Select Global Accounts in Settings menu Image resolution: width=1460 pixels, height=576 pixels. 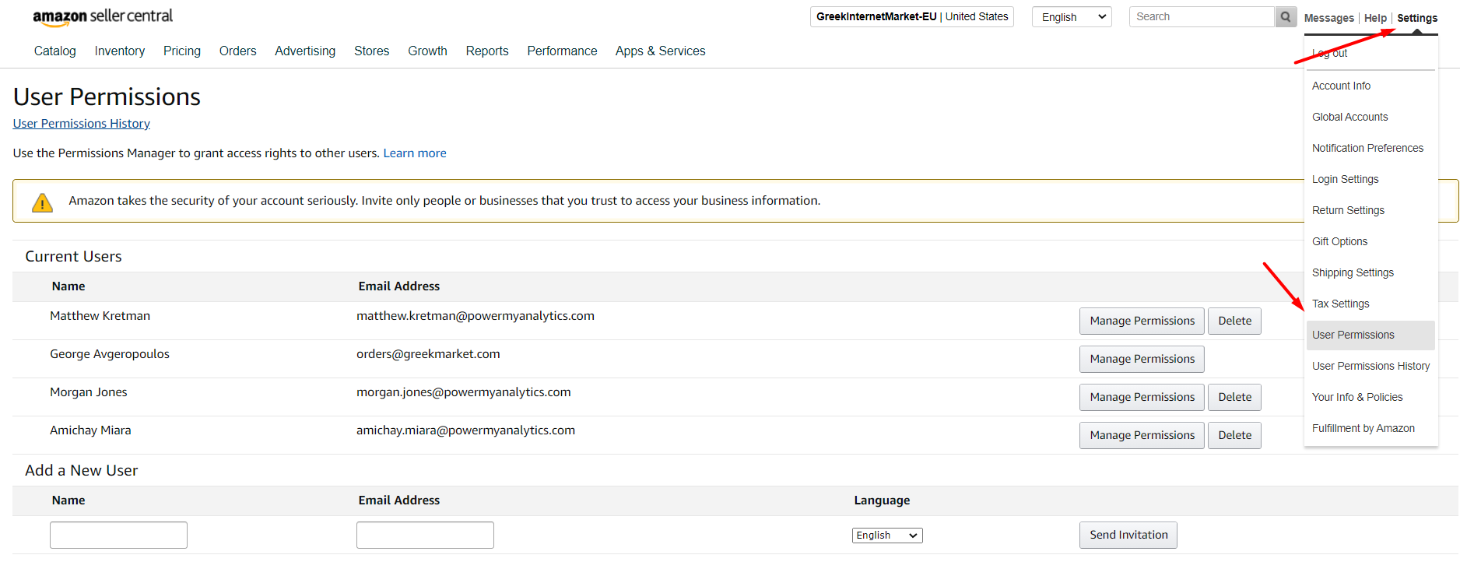[x=1350, y=117]
